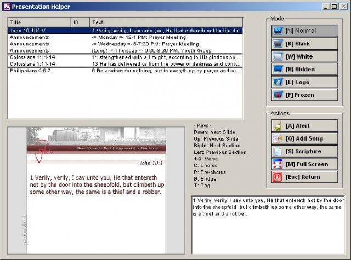Click the slide preview thumbnail
The width and height of the screenshot is (351, 260).
click(x=97, y=190)
